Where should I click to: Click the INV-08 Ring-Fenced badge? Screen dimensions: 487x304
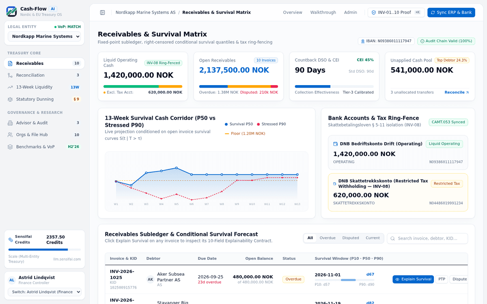[x=164, y=63]
